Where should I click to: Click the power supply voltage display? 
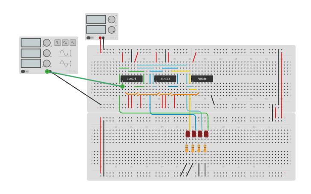click(96, 20)
